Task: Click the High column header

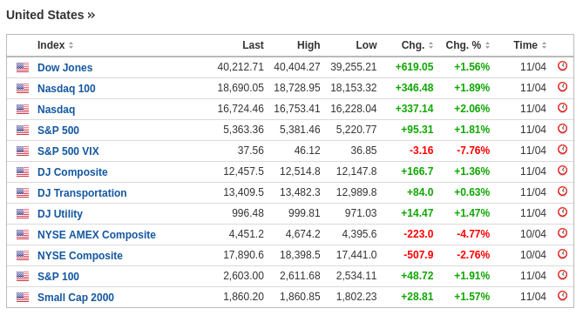Action: click(308, 45)
